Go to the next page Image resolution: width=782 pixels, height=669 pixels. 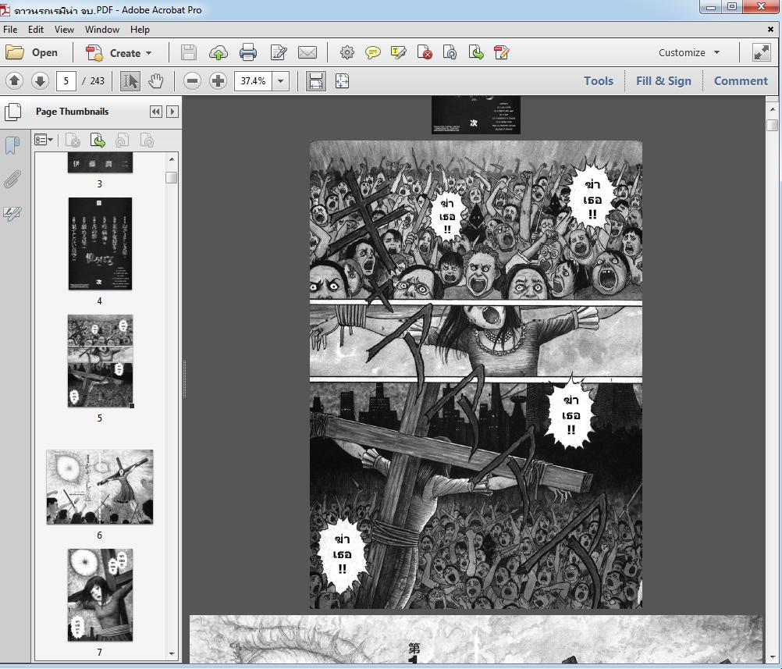pyautogui.click(x=40, y=81)
